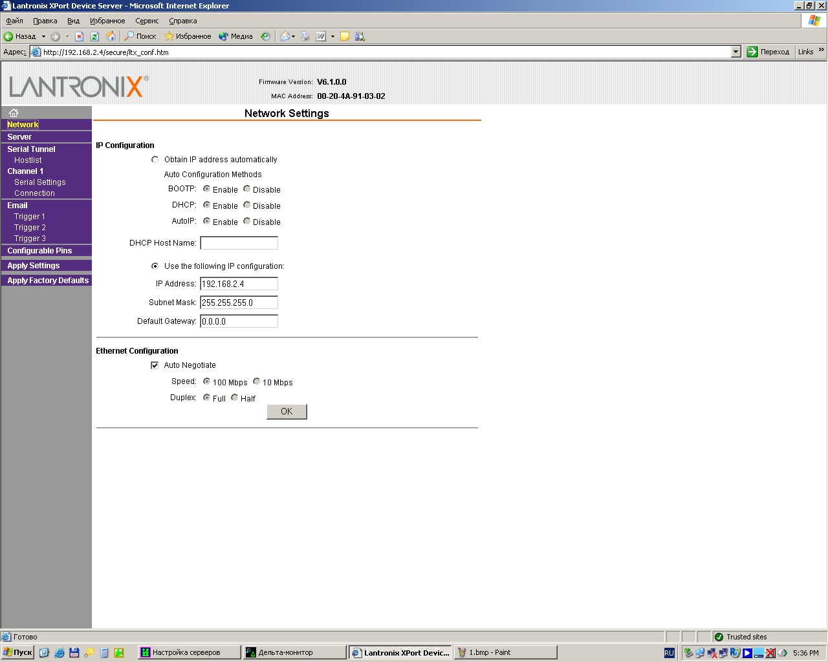Image resolution: width=828 pixels, height=662 pixels.
Task: Click the Home page icon in toolbar
Action: (x=111, y=36)
